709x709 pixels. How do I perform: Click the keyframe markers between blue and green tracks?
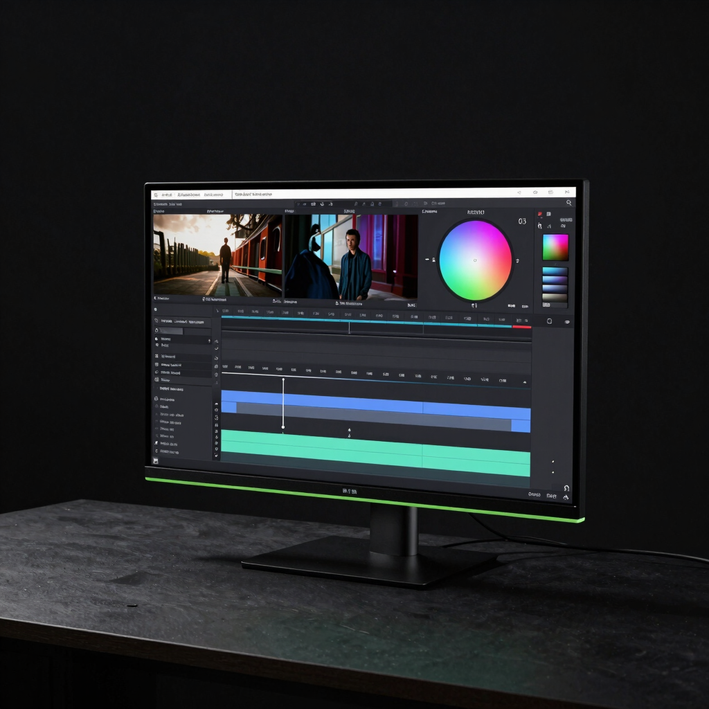click(349, 433)
